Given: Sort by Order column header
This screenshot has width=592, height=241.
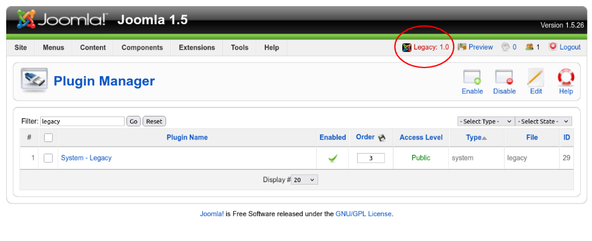Looking at the screenshot, I should pos(365,137).
